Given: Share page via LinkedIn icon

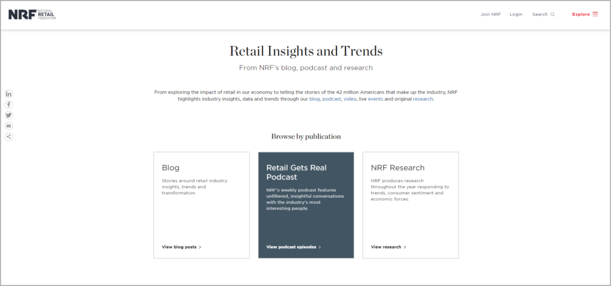Looking at the screenshot, I should tap(8, 94).
